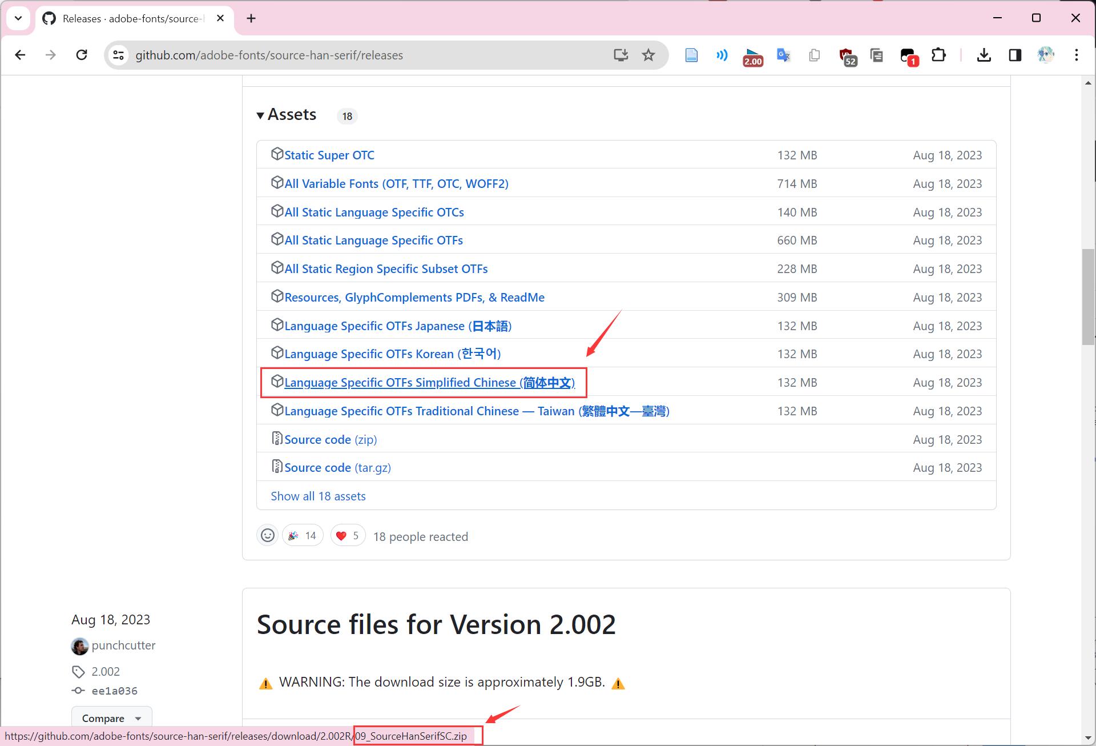Select the Releases adobe-fonts tab
The height and width of the screenshot is (746, 1096).
(132, 18)
